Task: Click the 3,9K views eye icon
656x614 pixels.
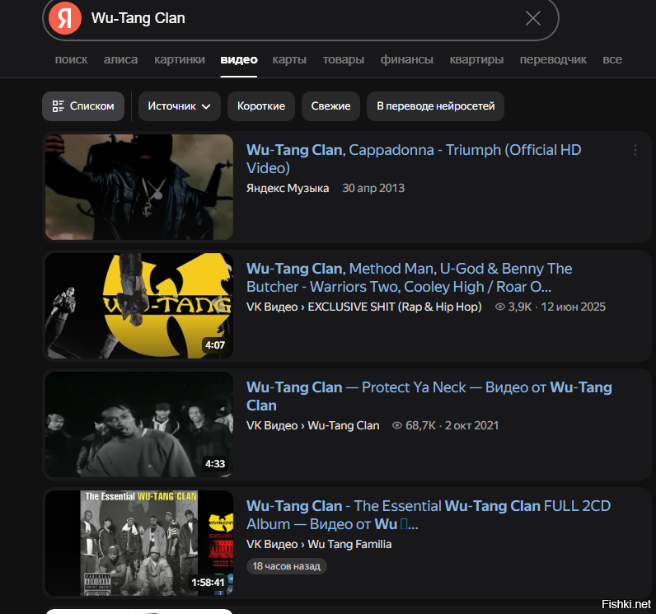Action: coord(500,307)
